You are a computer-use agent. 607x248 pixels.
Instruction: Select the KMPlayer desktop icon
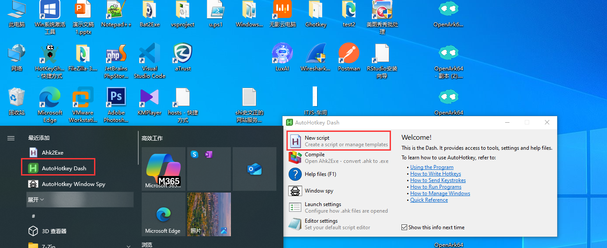(150, 101)
